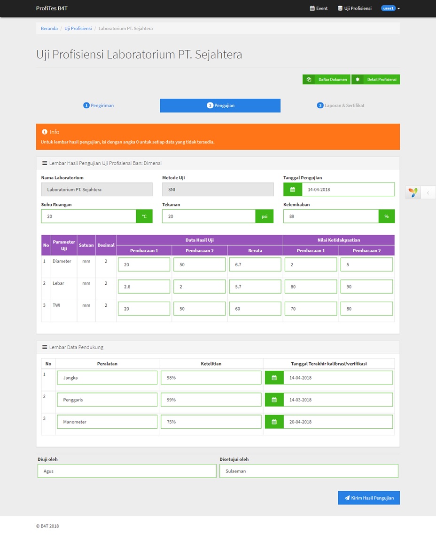The height and width of the screenshot is (535, 436).
Task: Focus the Diuji oleh text field
Action: [x=127, y=471]
